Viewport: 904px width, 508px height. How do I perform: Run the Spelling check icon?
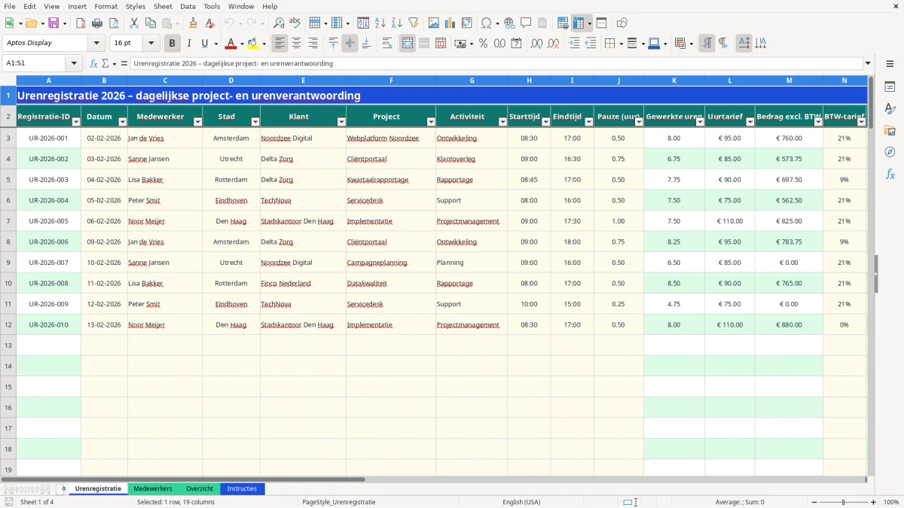[x=295, y=23]
